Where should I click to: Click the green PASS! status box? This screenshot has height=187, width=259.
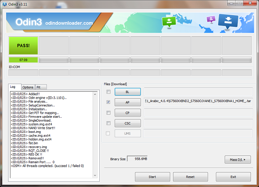[x=23, y=45]
